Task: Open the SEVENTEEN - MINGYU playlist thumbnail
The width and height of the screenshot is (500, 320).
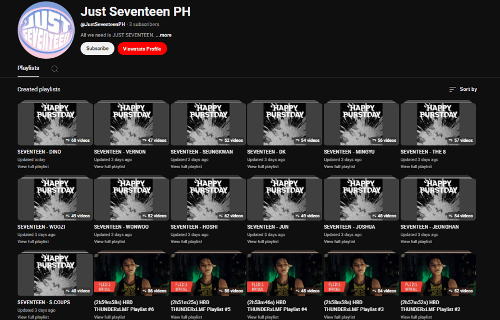Action: [361, 124]
